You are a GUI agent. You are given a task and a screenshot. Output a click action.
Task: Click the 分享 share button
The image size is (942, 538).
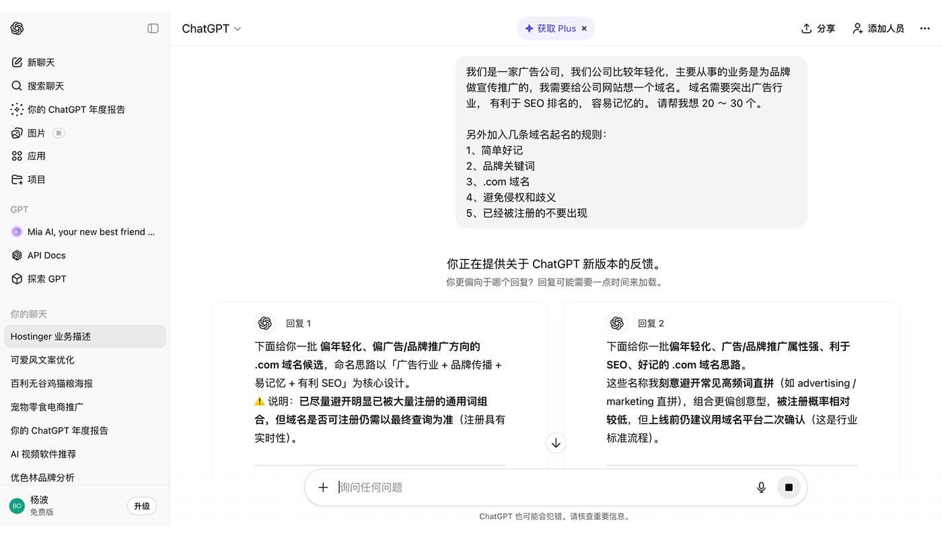(x=818, y=28)
